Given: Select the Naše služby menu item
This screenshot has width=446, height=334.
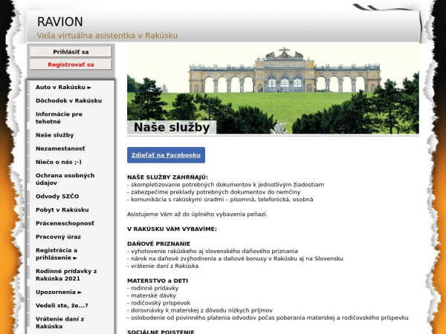Looking at the screenshot, I should pyautogui.click(x=54, y=135).
